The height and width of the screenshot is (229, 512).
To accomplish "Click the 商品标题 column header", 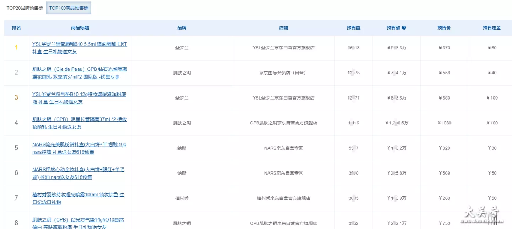I will point(80,28).
